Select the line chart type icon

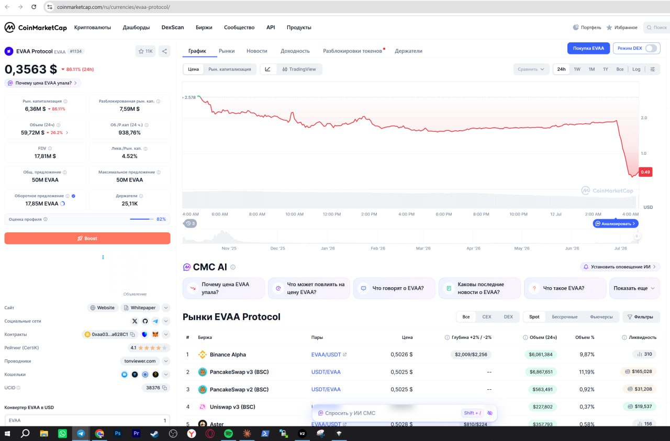(x=267, y=69)
